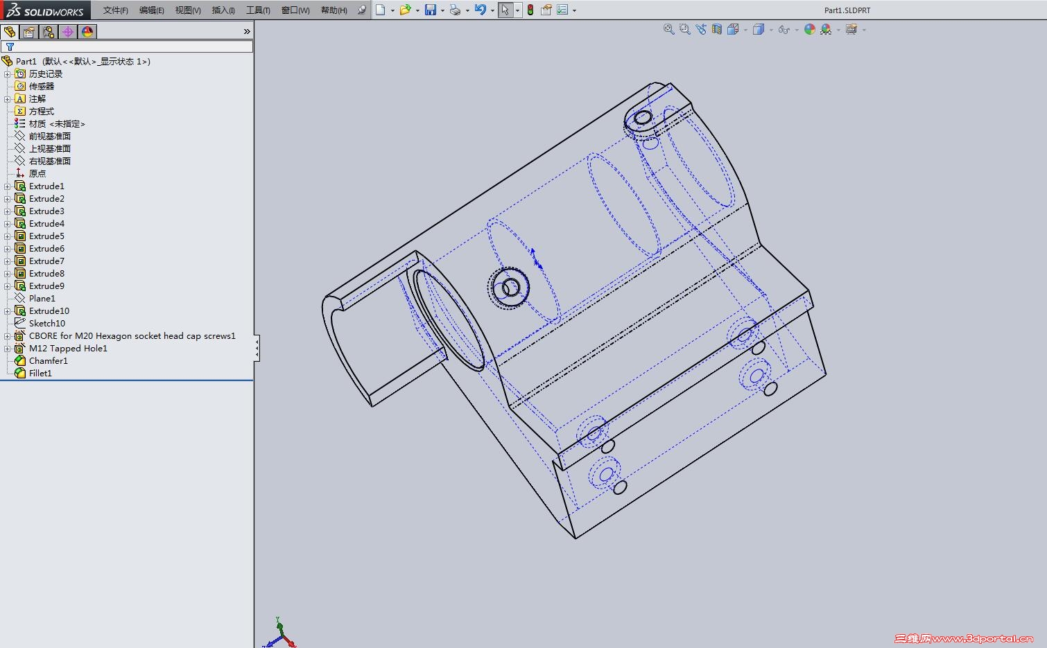1047x648 pixels.
Task: Open the 帮助(H) menu
Action: pos(334,10)
